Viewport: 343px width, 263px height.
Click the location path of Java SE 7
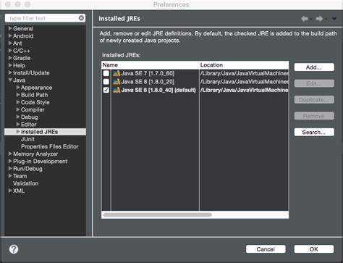pos(244,73)
